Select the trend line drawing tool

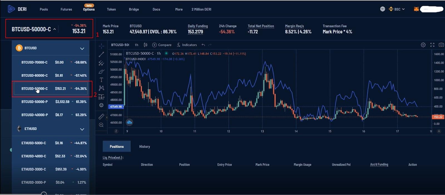click(101, 55)
